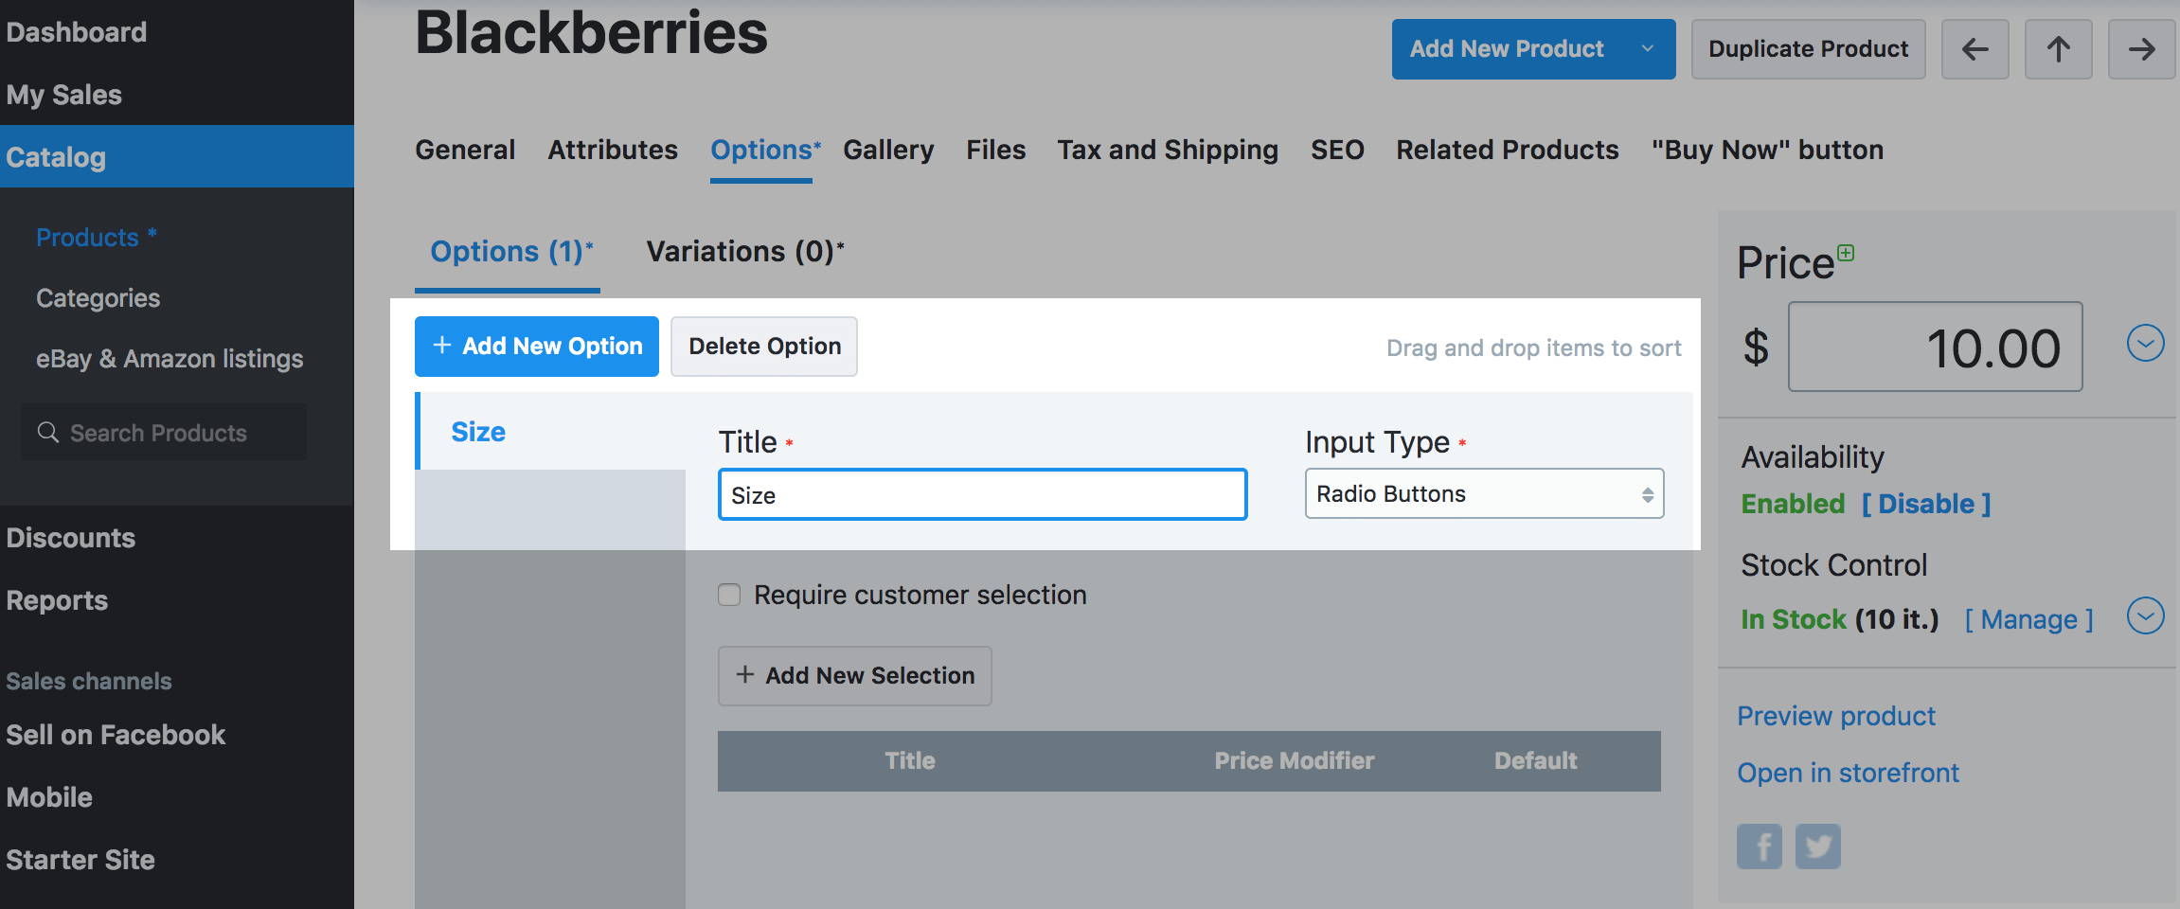Click the Title column header in selections table
The width and height of the screenshot is (2180, 909).
pyautogui.click(x=909, y=760)
